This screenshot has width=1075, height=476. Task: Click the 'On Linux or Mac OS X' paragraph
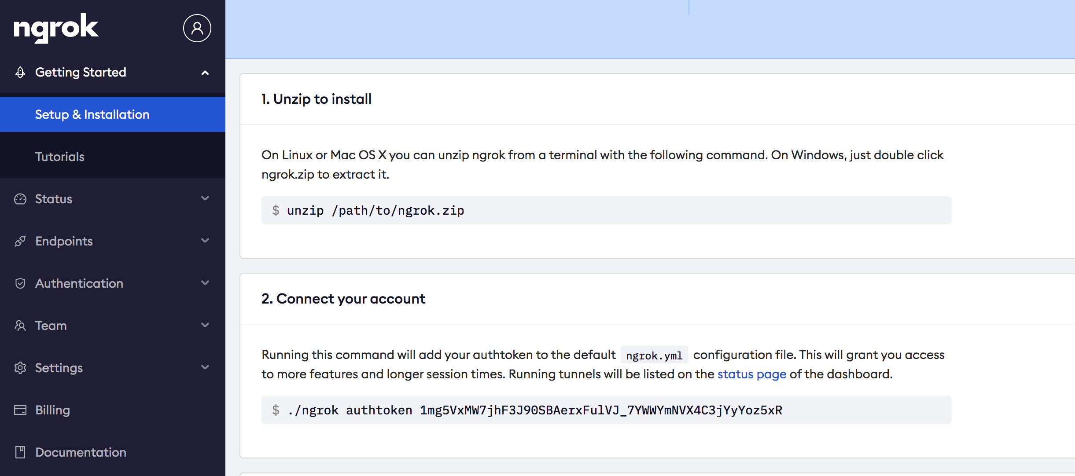point(603,165)
